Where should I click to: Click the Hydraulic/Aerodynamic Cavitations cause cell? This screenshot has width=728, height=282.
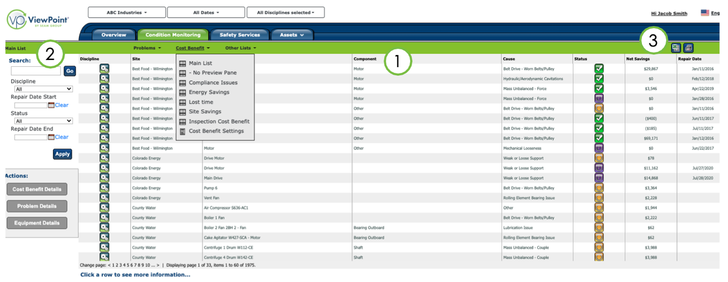coord(533,79)
